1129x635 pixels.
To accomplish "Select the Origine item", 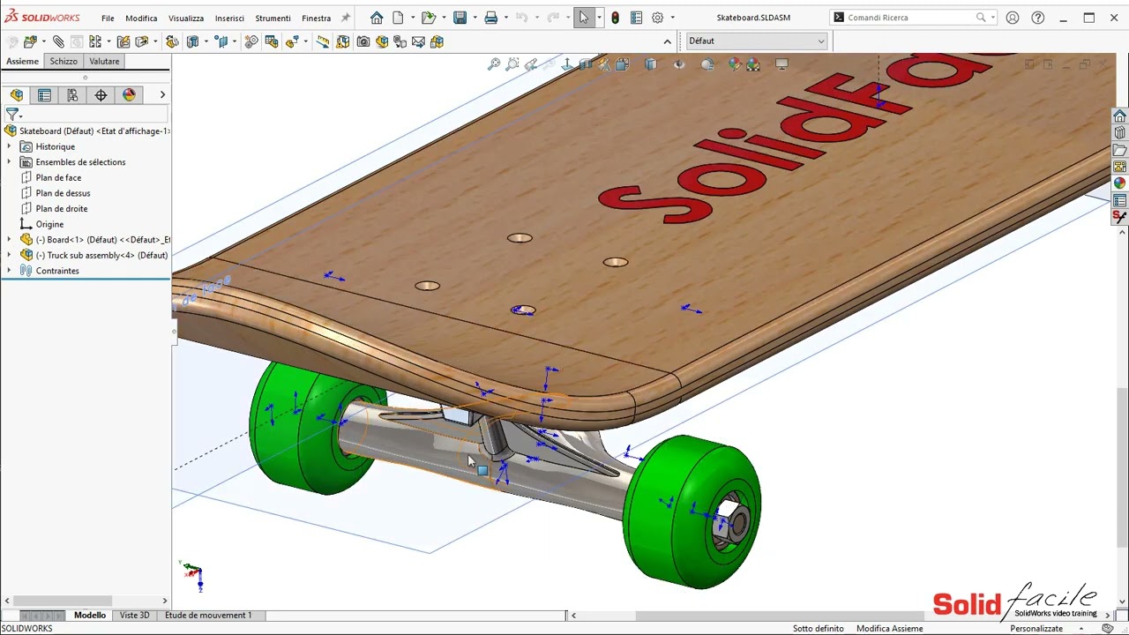I will [x=49, y=224].
